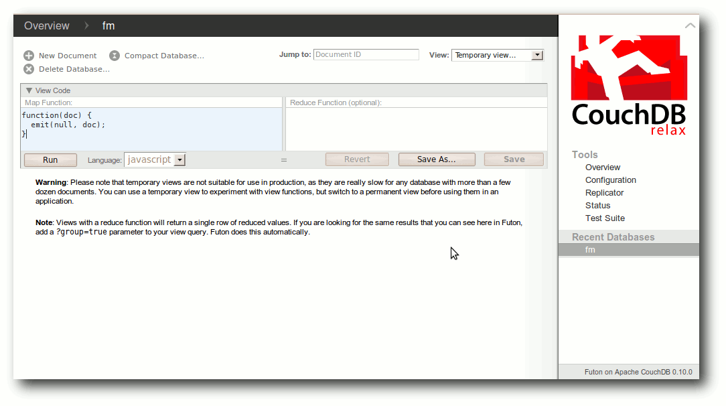Image resolution: width=726 pixels, height=406 pixels.
Task: Click the Revert button
Action: 357,159
